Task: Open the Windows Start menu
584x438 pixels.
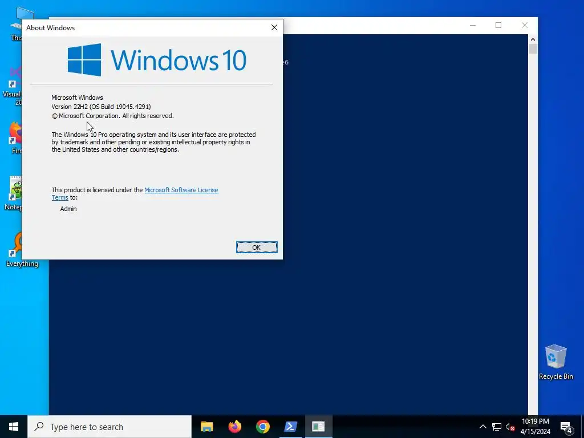Action: (x=14, y=427)
